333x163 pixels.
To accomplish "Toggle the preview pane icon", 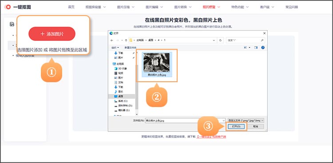I will 256,48.
